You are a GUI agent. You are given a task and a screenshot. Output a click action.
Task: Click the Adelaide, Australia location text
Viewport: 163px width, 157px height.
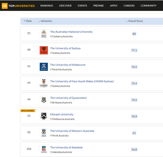(62, 152)
